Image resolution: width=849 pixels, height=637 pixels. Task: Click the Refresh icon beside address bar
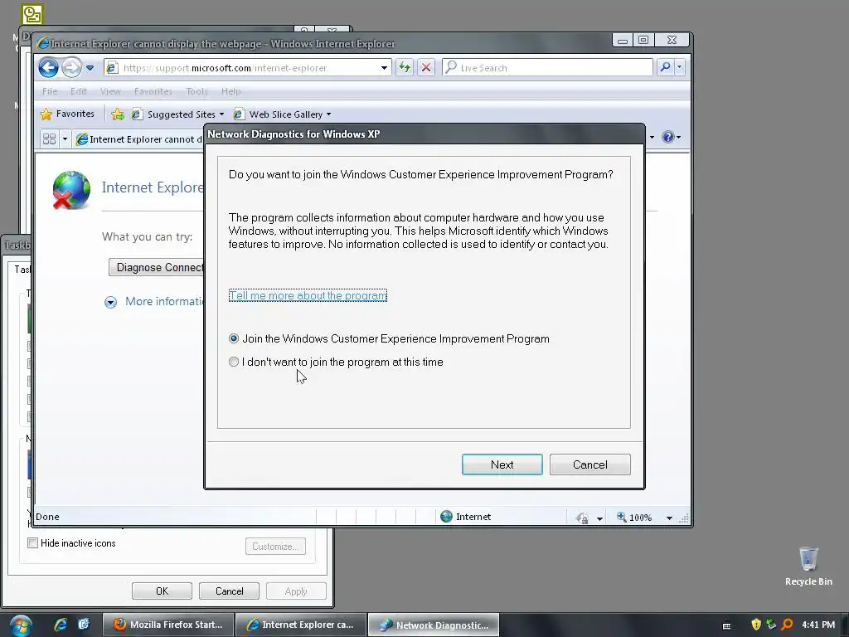click(x=405, y=68)
